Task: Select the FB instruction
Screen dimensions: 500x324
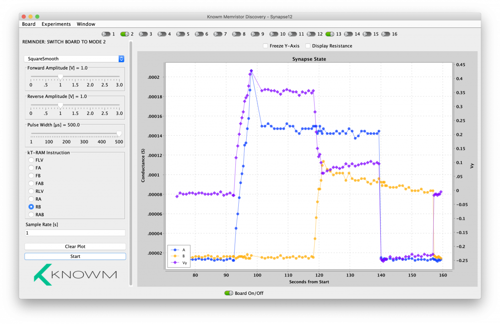Action: 31,175
